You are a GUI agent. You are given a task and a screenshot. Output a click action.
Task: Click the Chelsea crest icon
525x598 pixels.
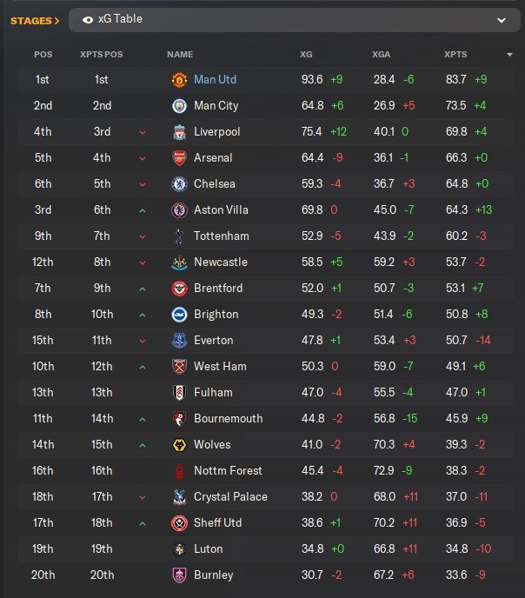click(x=180, y=184)
